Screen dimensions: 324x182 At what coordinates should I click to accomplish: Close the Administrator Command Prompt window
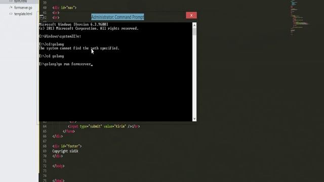point(191,15)
